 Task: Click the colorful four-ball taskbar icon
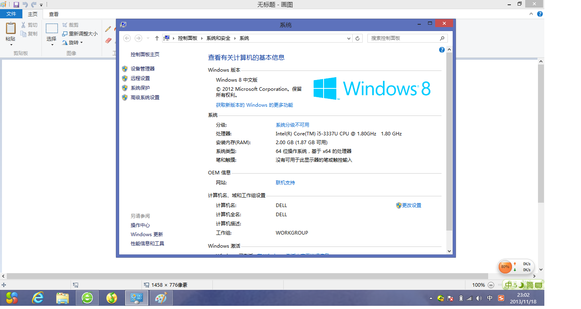(12, 297)
